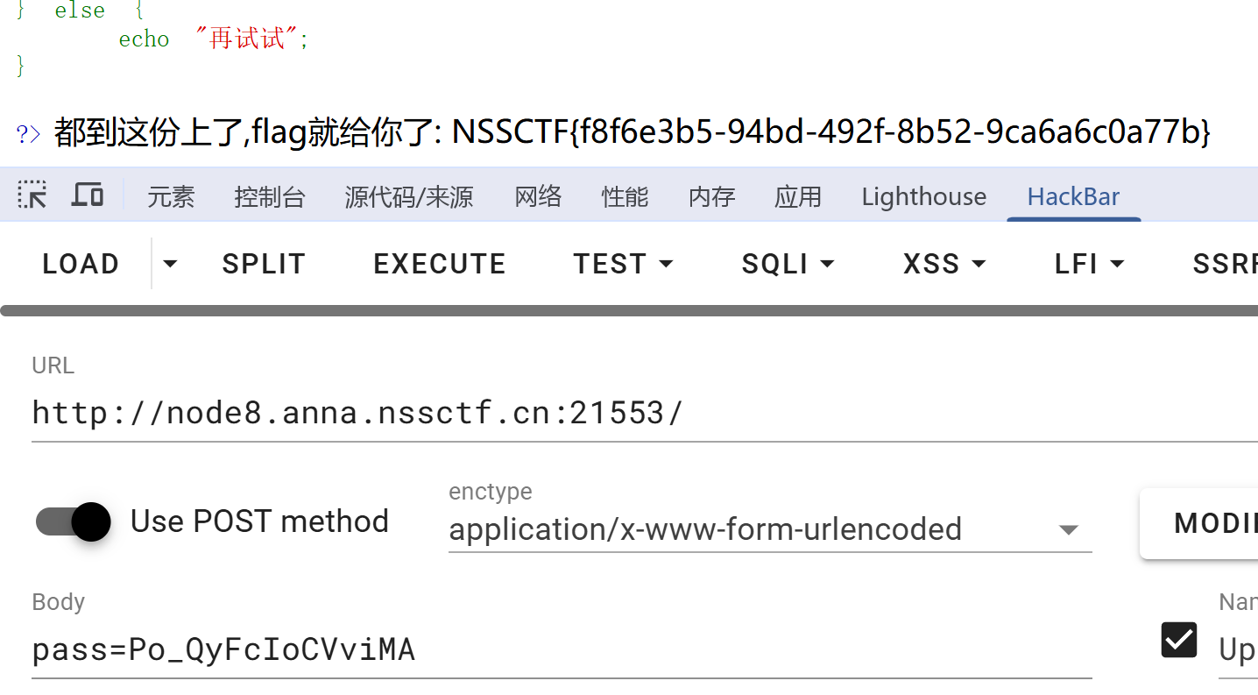
Task: Click the SPLIT button
Action: tap(264, 264)
